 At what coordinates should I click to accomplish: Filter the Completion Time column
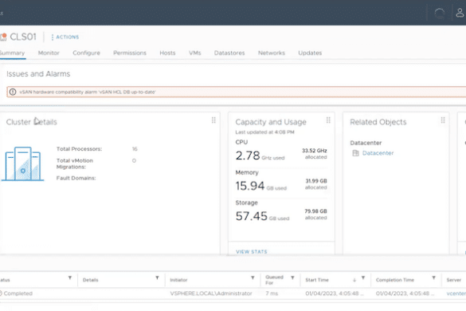(x=433, y=278)
